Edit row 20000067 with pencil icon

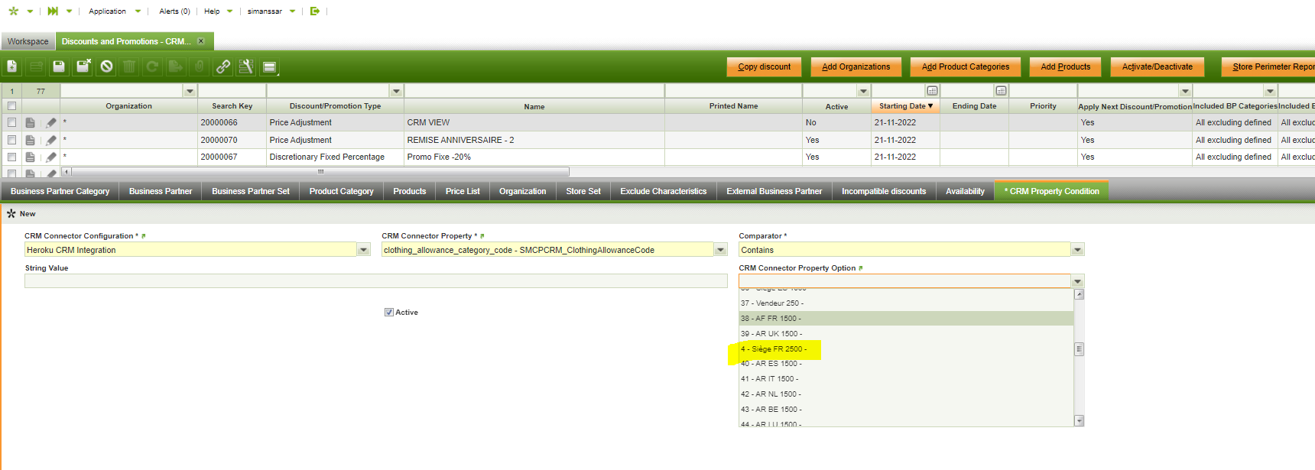click(50, 157)
